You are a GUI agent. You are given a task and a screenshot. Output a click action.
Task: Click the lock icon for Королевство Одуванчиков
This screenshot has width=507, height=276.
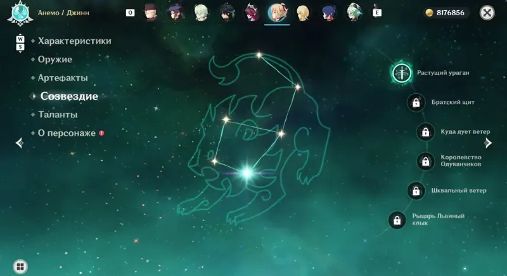425,161
